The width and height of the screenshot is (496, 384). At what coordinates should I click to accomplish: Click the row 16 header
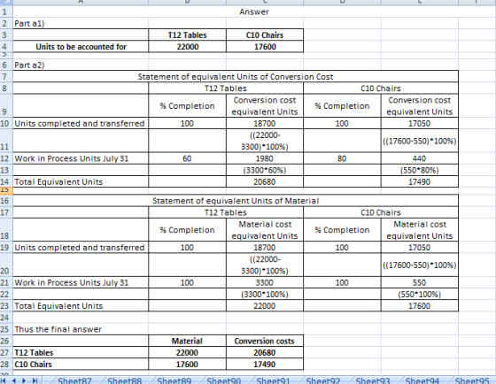tap(6, 201)
